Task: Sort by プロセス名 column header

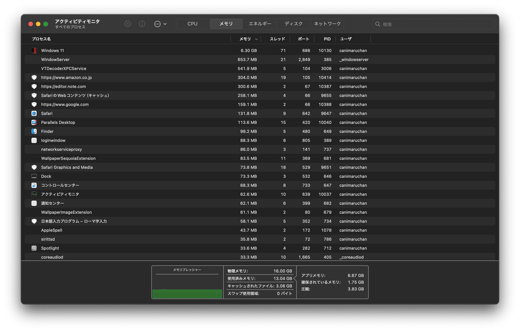Action: (x=41, y=39)
